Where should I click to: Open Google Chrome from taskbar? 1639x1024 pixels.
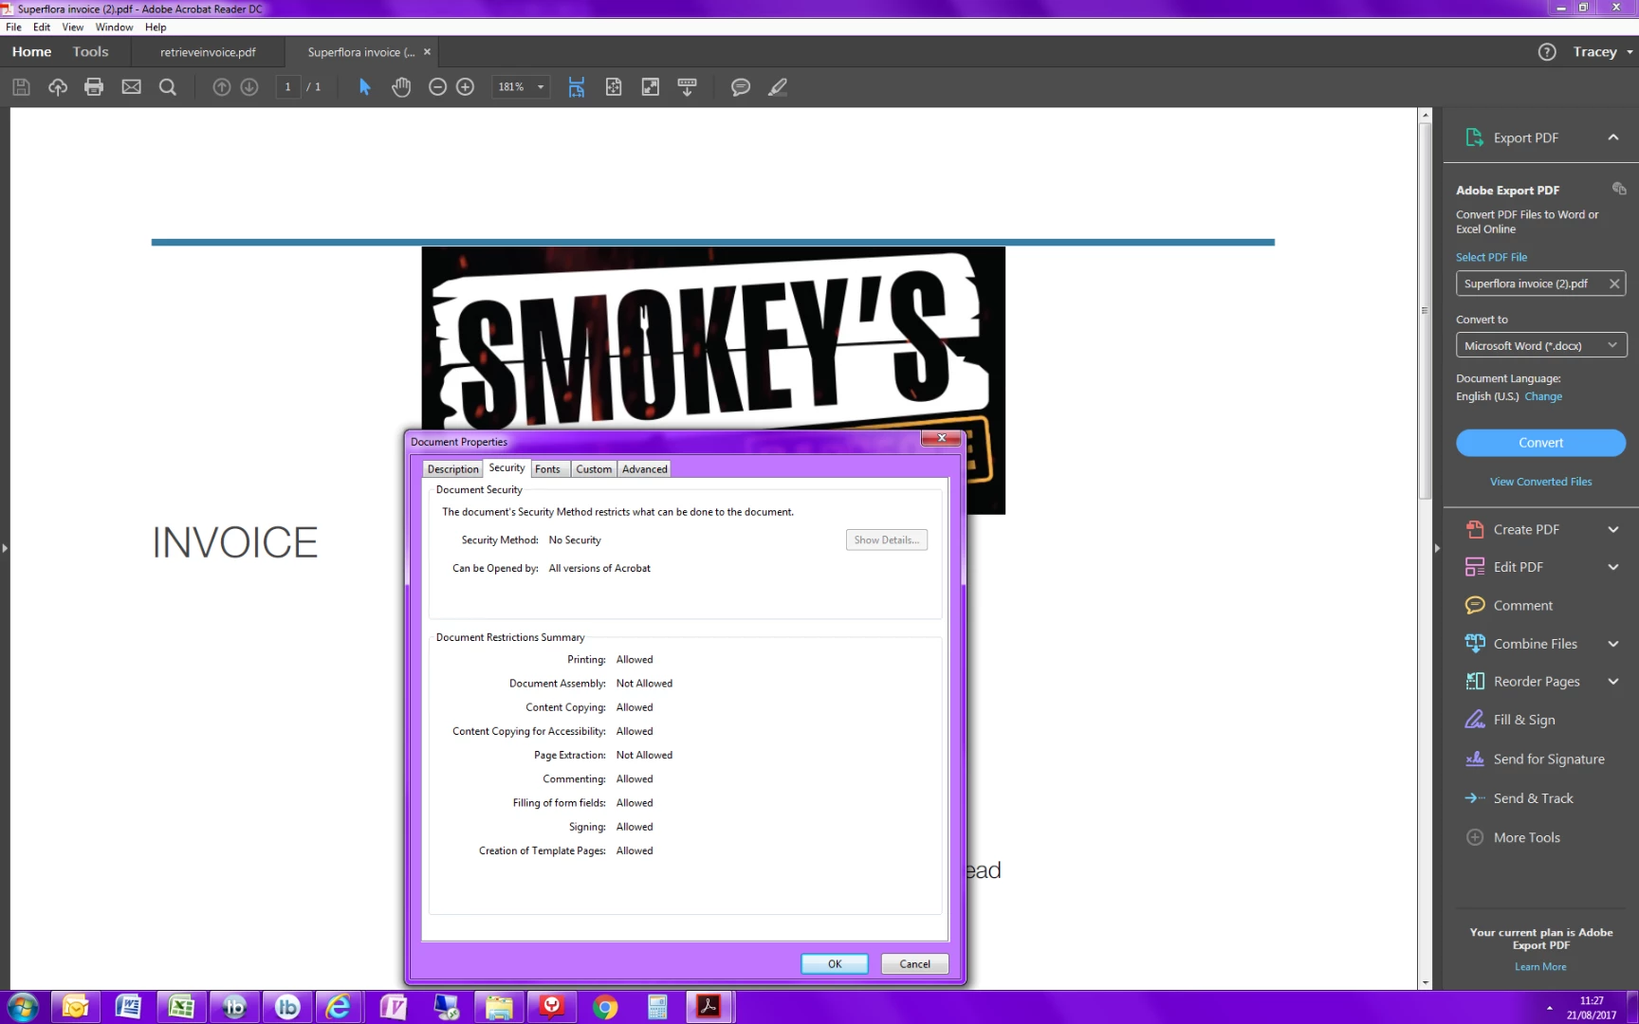[604, 1007]
